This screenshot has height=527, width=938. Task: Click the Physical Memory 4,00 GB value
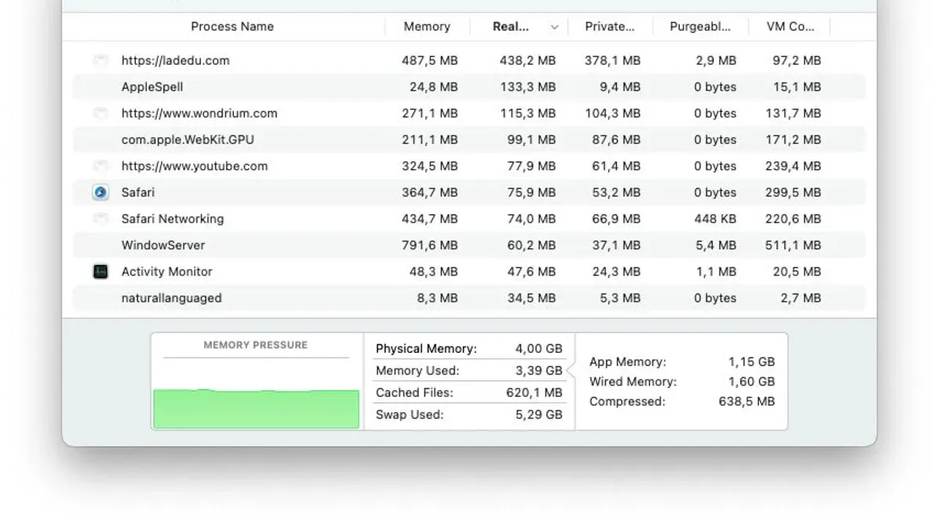[539, 349]
